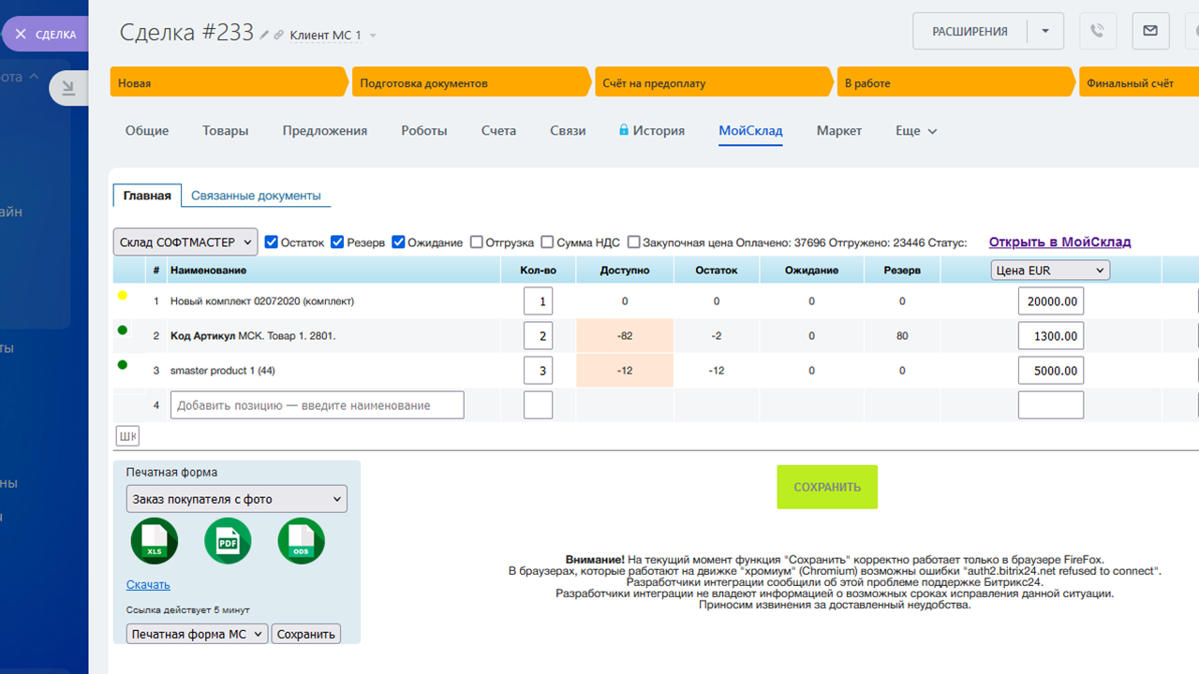Enable the Отгрузка checkbox
Image resolution: width=1199 pixels, height=674 pixels.
[477, 242]
